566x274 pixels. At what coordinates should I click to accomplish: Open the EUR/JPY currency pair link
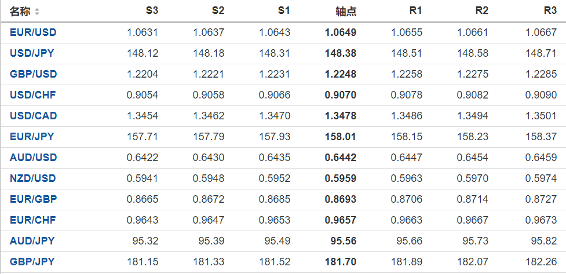tap(32, 137)
